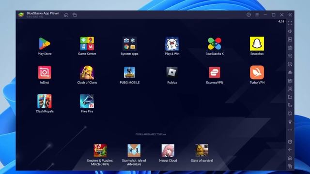310x174 pixels.
Task: Click the 4:14 clock text
Action: pos(281,21)
